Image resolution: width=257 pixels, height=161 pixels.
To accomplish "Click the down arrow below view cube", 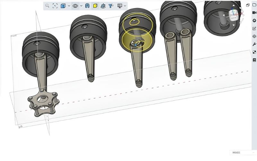I will 234,25.
